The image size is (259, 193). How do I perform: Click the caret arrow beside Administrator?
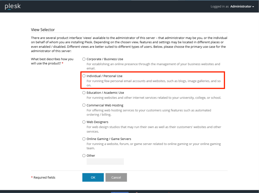253,7
